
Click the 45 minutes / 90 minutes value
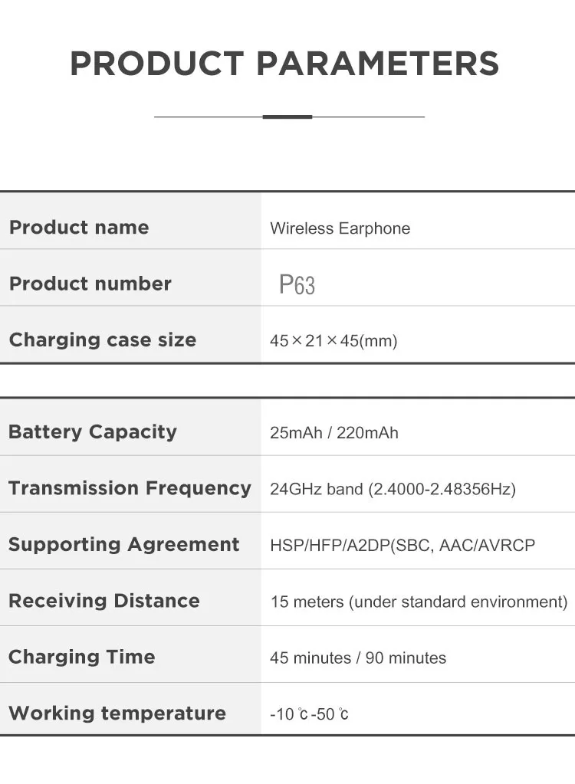click(358, 658)
